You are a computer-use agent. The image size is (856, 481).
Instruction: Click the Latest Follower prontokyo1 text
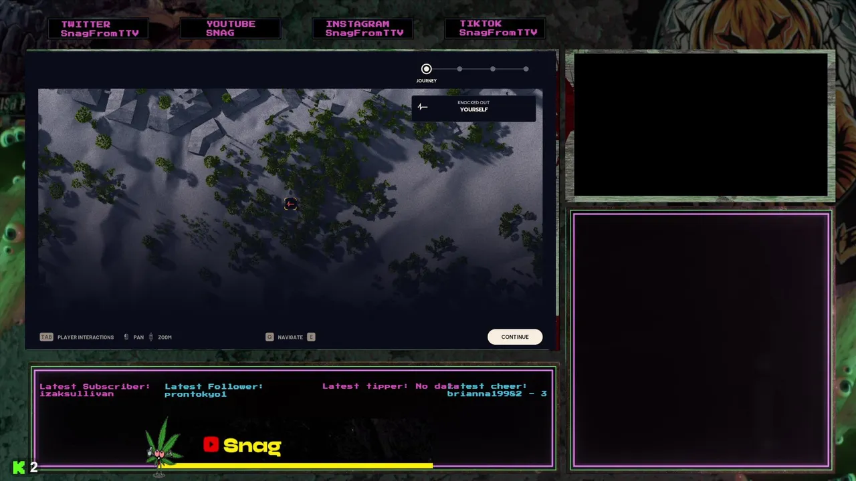click(x=213, y=390)
